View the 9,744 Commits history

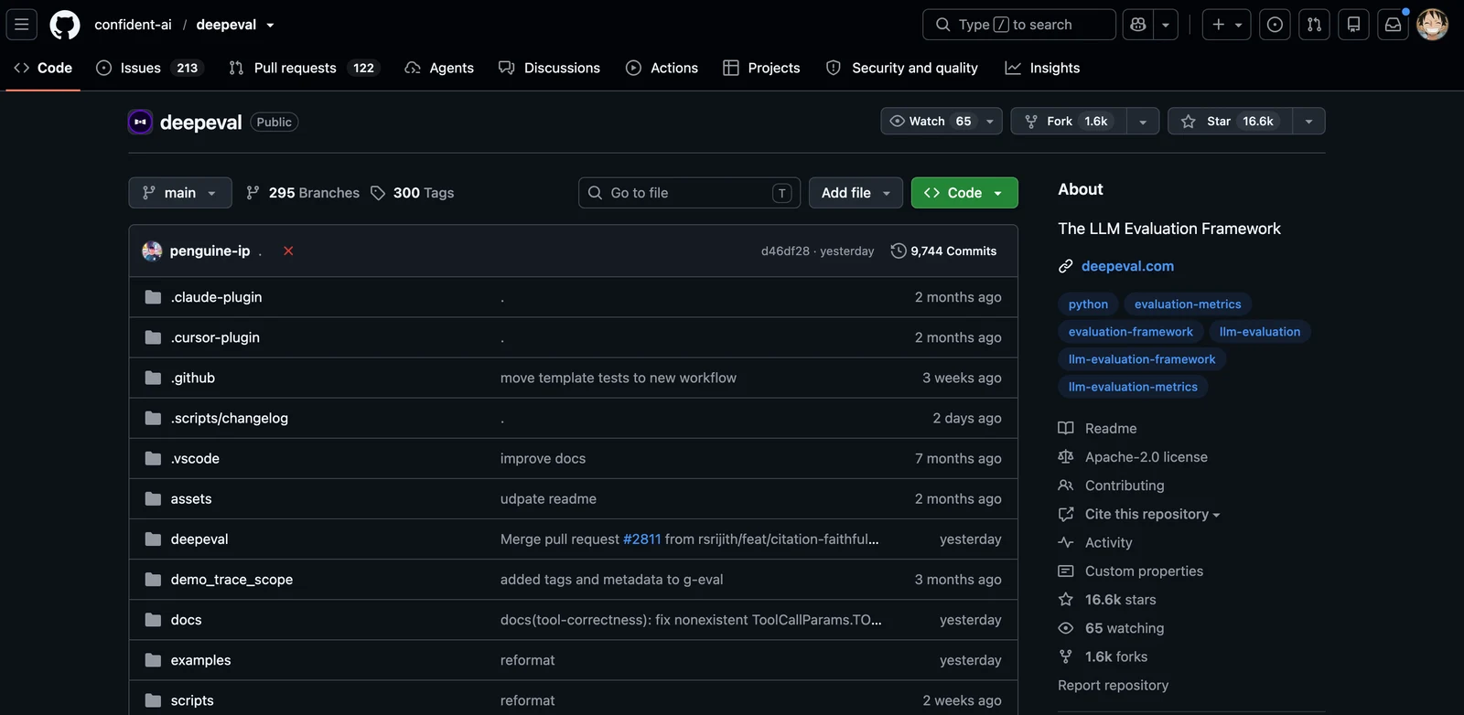tap(943, 251)
